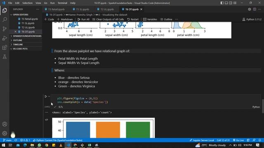264x148 pixels.
Task: Add a new Code cell
Action: tap(49, 19)
